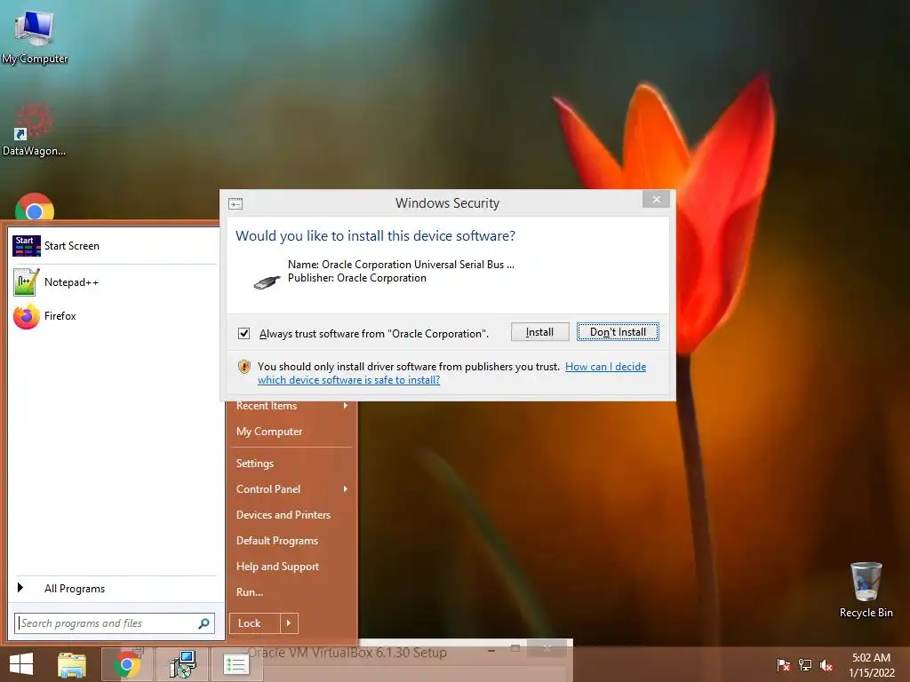Open Default Programs

click(277, 541)
